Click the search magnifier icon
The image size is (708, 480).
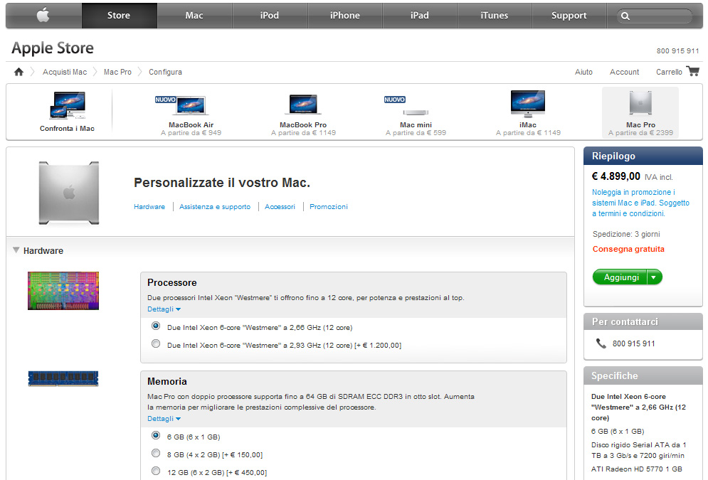click(625, 16)
